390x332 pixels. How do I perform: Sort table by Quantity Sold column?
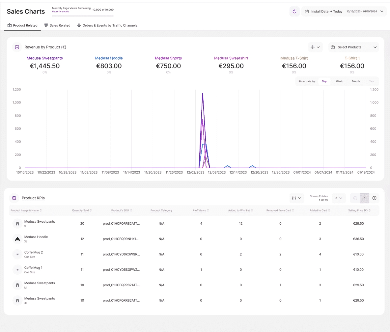pos(82,210)
